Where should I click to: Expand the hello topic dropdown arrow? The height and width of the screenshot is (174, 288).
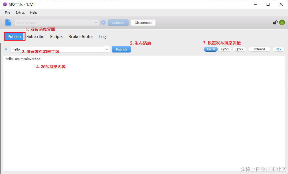107,49
